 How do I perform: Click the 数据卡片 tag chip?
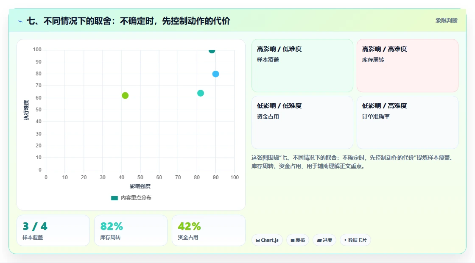pos(355,240)
